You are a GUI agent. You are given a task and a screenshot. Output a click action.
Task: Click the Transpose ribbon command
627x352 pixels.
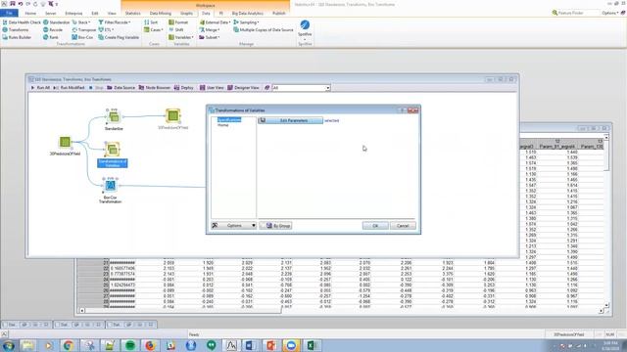[x=84, y=30]
